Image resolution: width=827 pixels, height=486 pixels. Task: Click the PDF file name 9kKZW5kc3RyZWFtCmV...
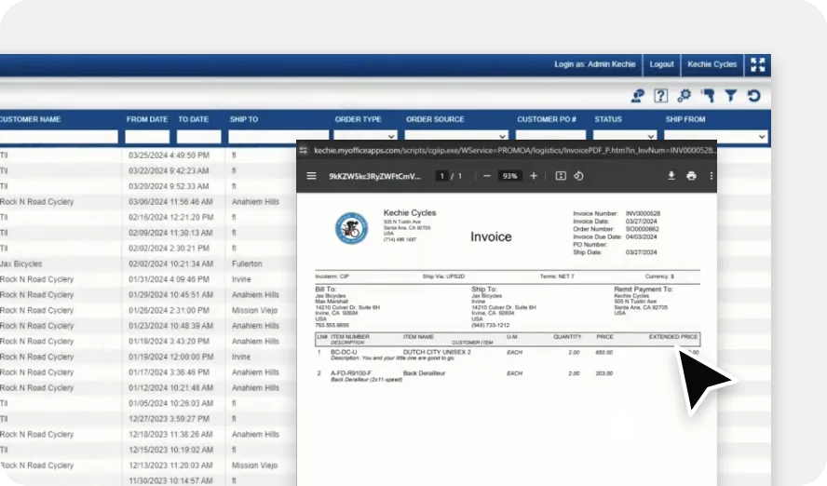[374, 176]
